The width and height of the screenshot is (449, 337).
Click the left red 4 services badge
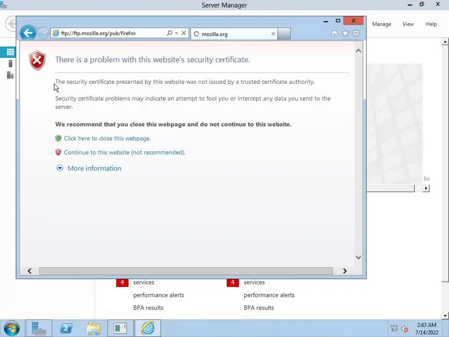coord(122,282)
